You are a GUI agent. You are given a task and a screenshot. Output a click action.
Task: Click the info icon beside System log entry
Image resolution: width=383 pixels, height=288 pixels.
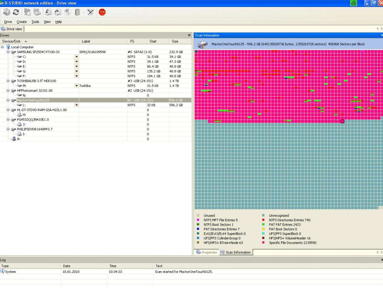coord(3,271)
